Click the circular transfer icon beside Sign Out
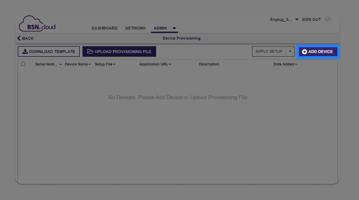Image resolution: width=359 pixels, height=200 pixels. [x=328, y=19]
